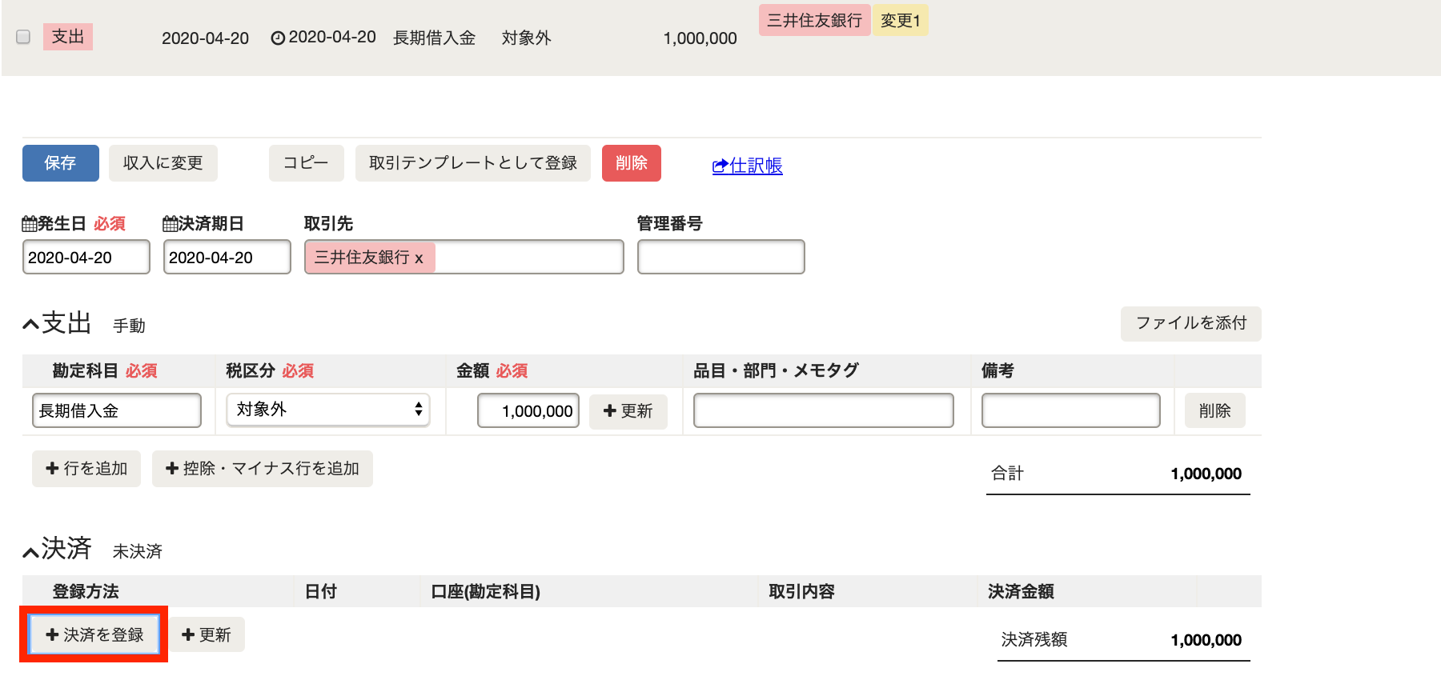This screenshot has width=1441, height=676.
Task: Open the 税区分 dropdown showing 対象外
Action: coord(328,410)
